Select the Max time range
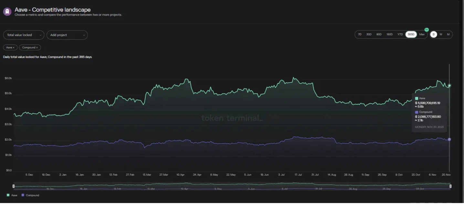Viewport: 464px width, 204px height. pos(422,35)
